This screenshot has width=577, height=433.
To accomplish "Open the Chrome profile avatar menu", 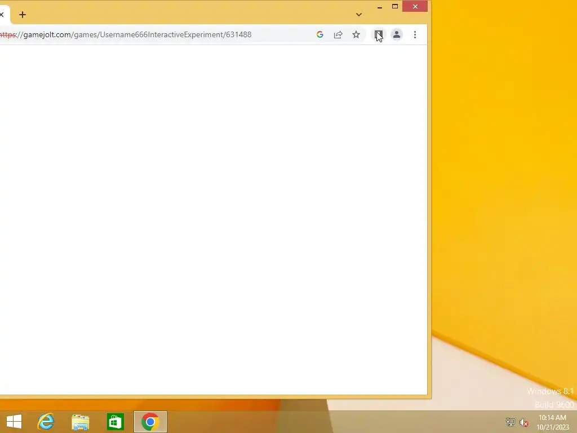I will click(x=396, y=34).
